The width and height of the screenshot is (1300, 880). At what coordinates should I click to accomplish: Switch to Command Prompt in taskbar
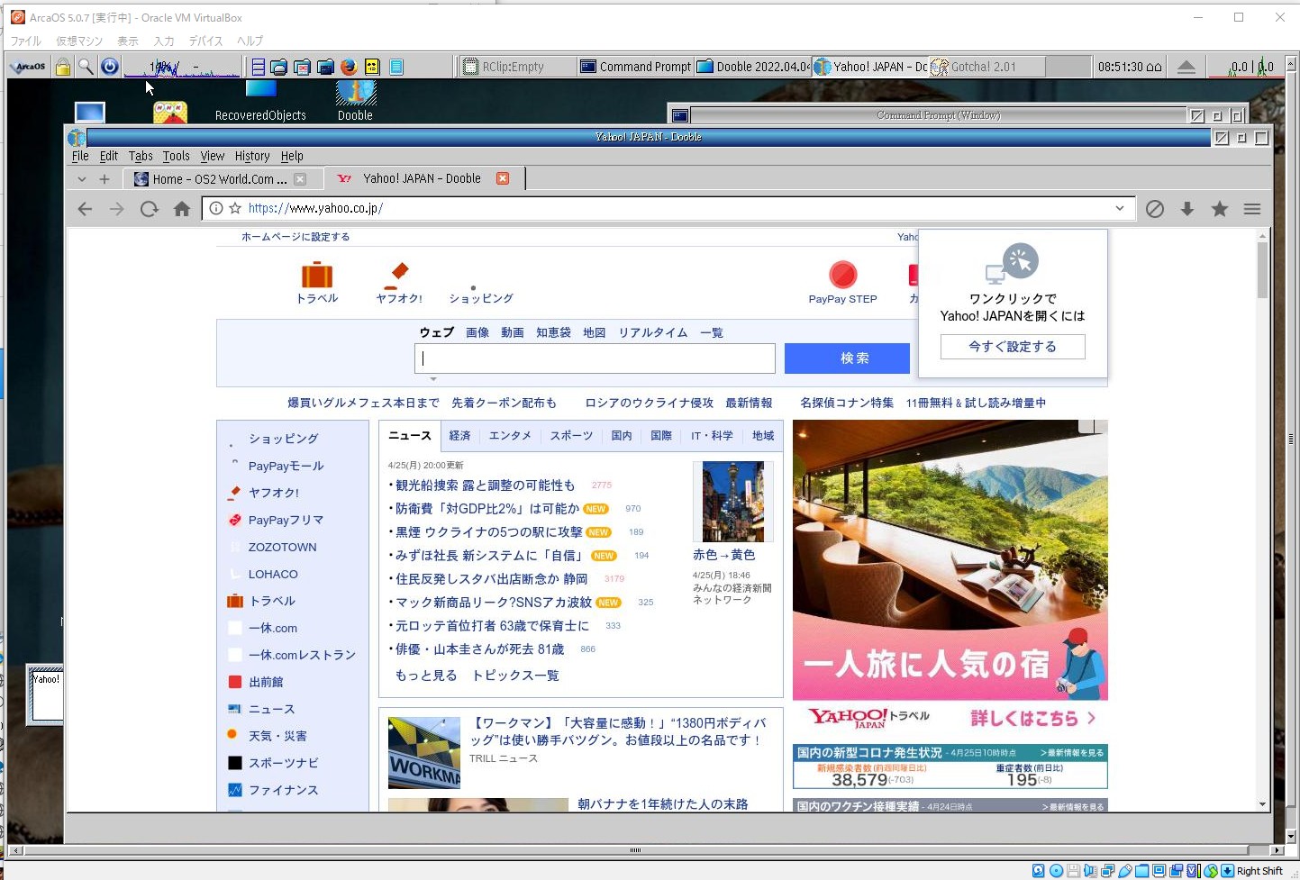click(x=635, y=67)
